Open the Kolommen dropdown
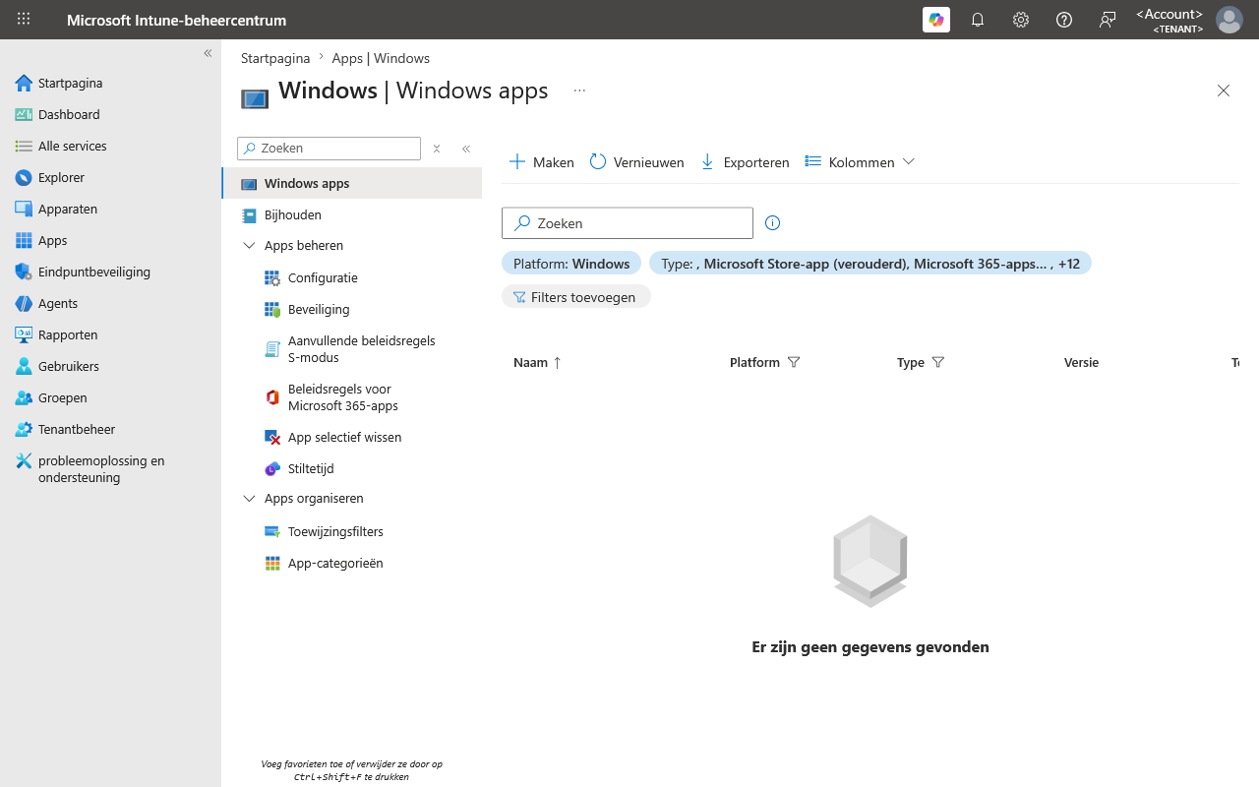 click(x=860, y=162)
